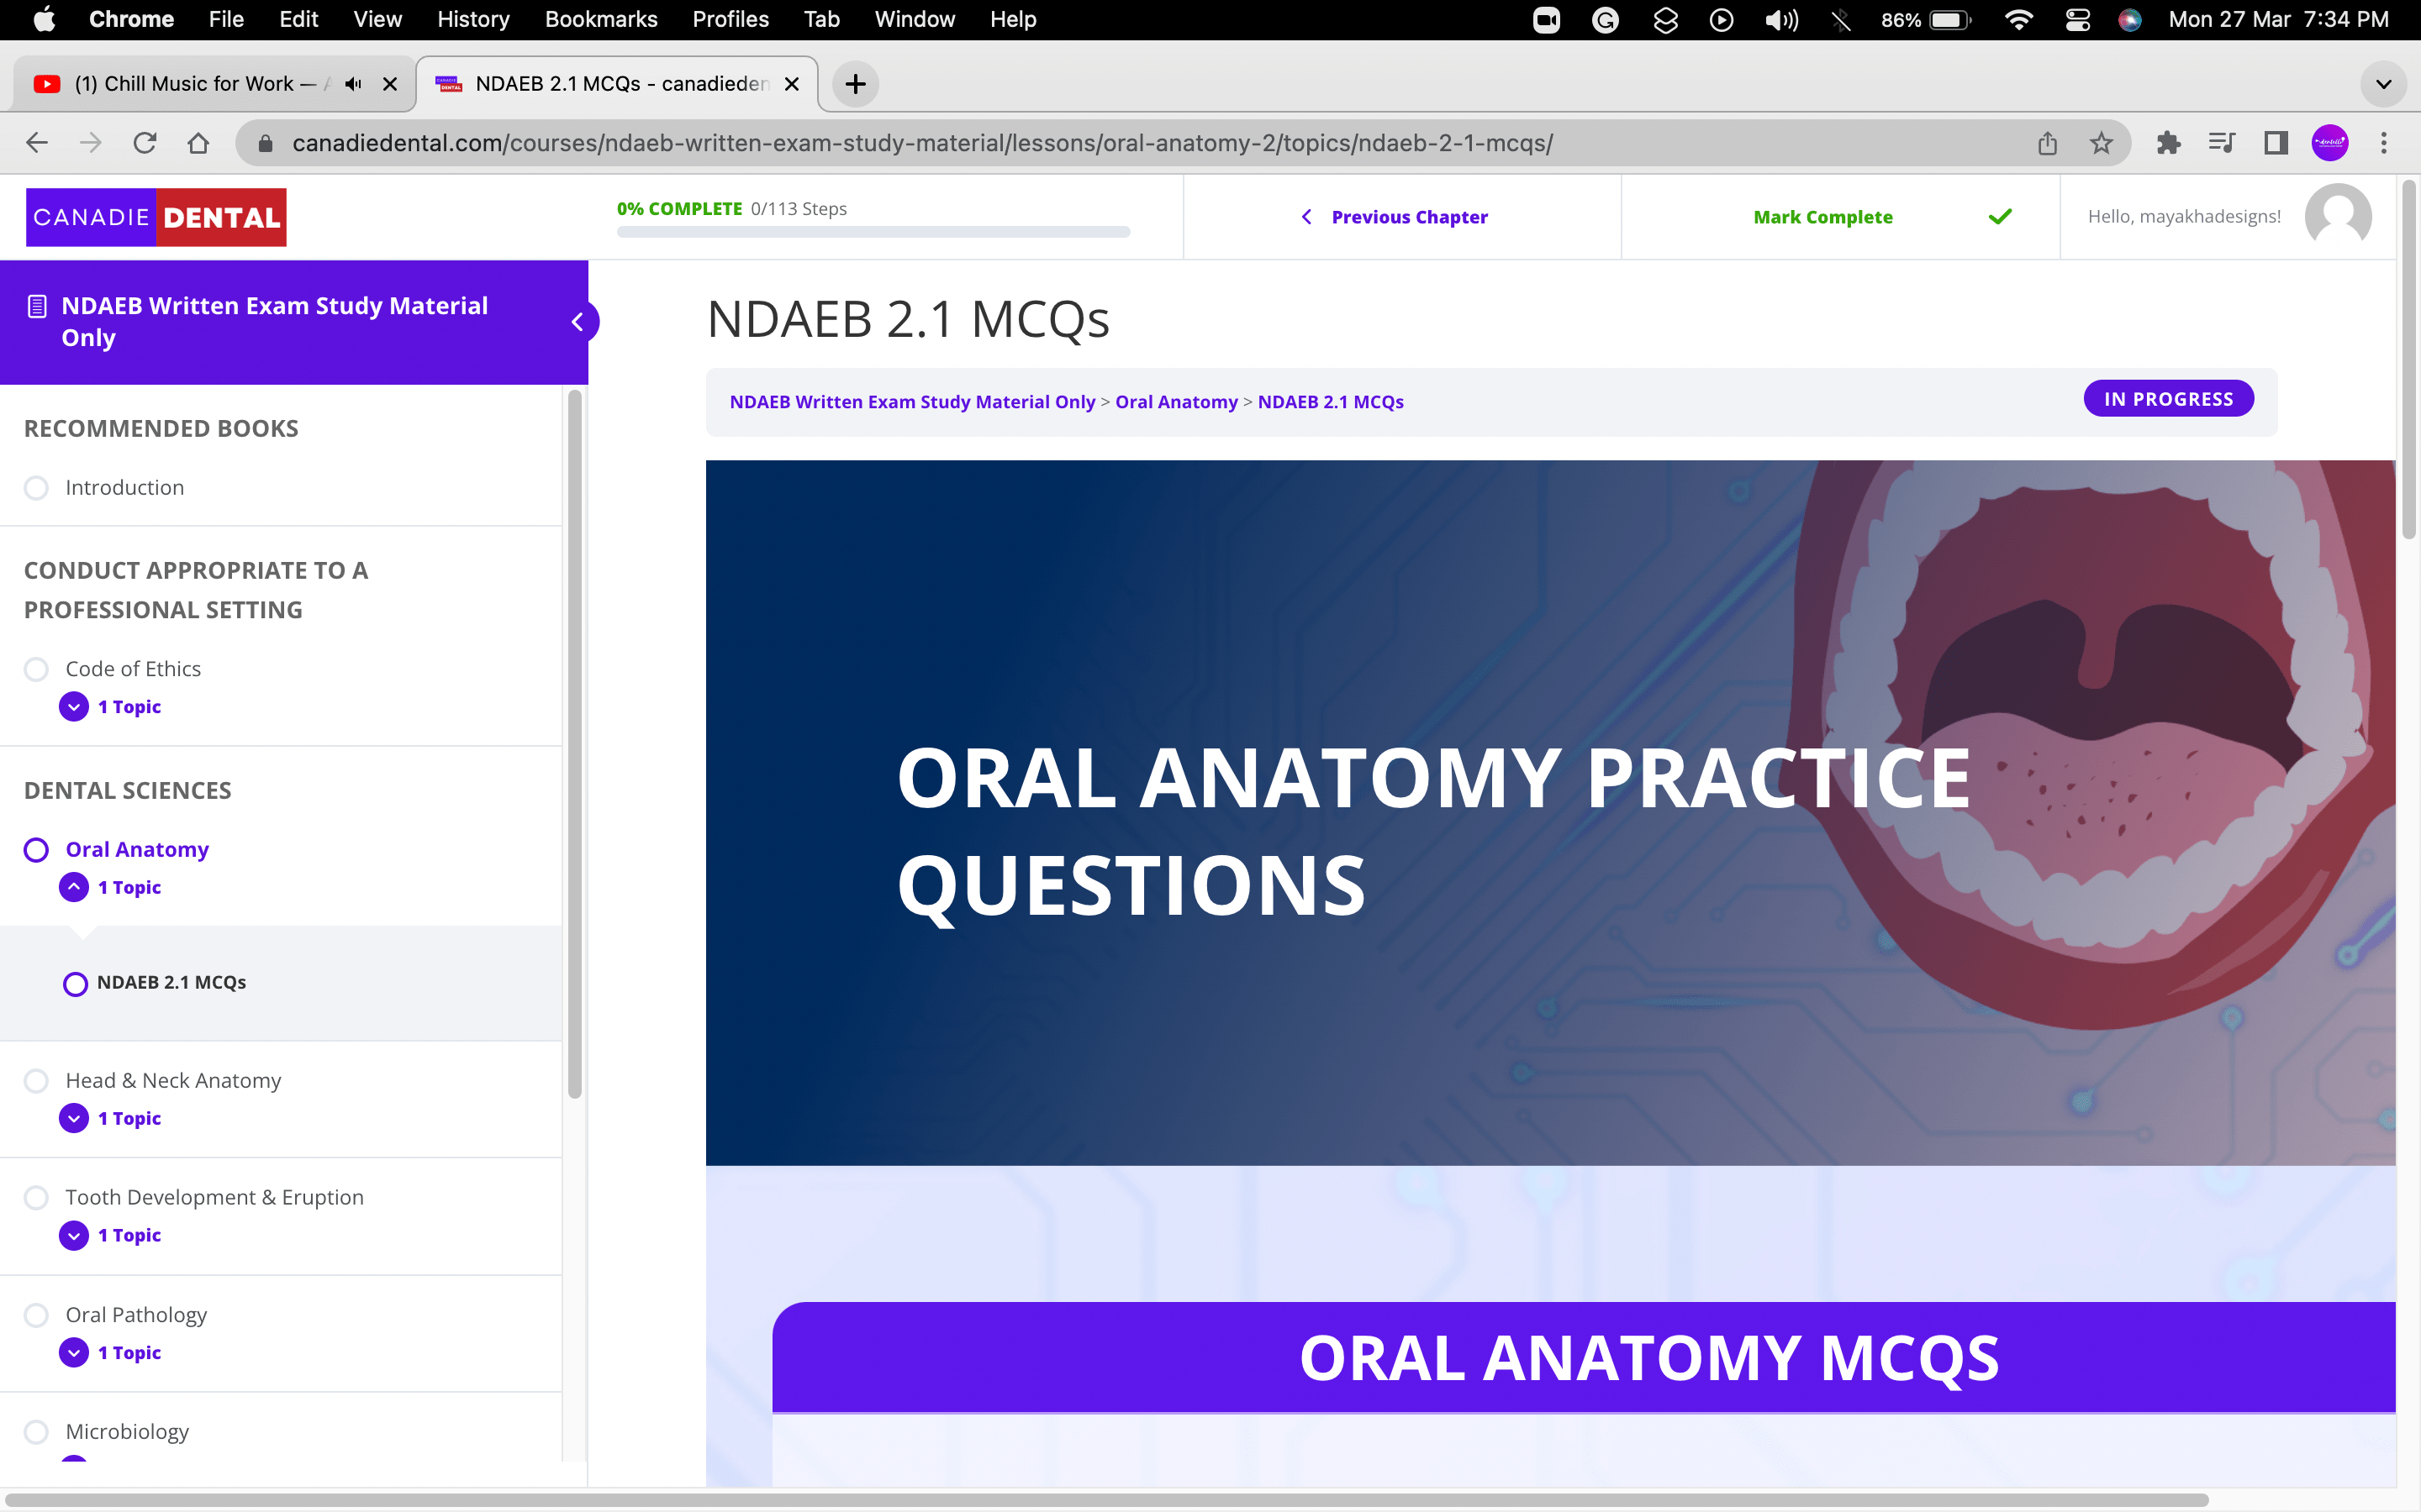Click the padlock icon in the address bar
This screenshot has width=2421, height=1512.
265,142
